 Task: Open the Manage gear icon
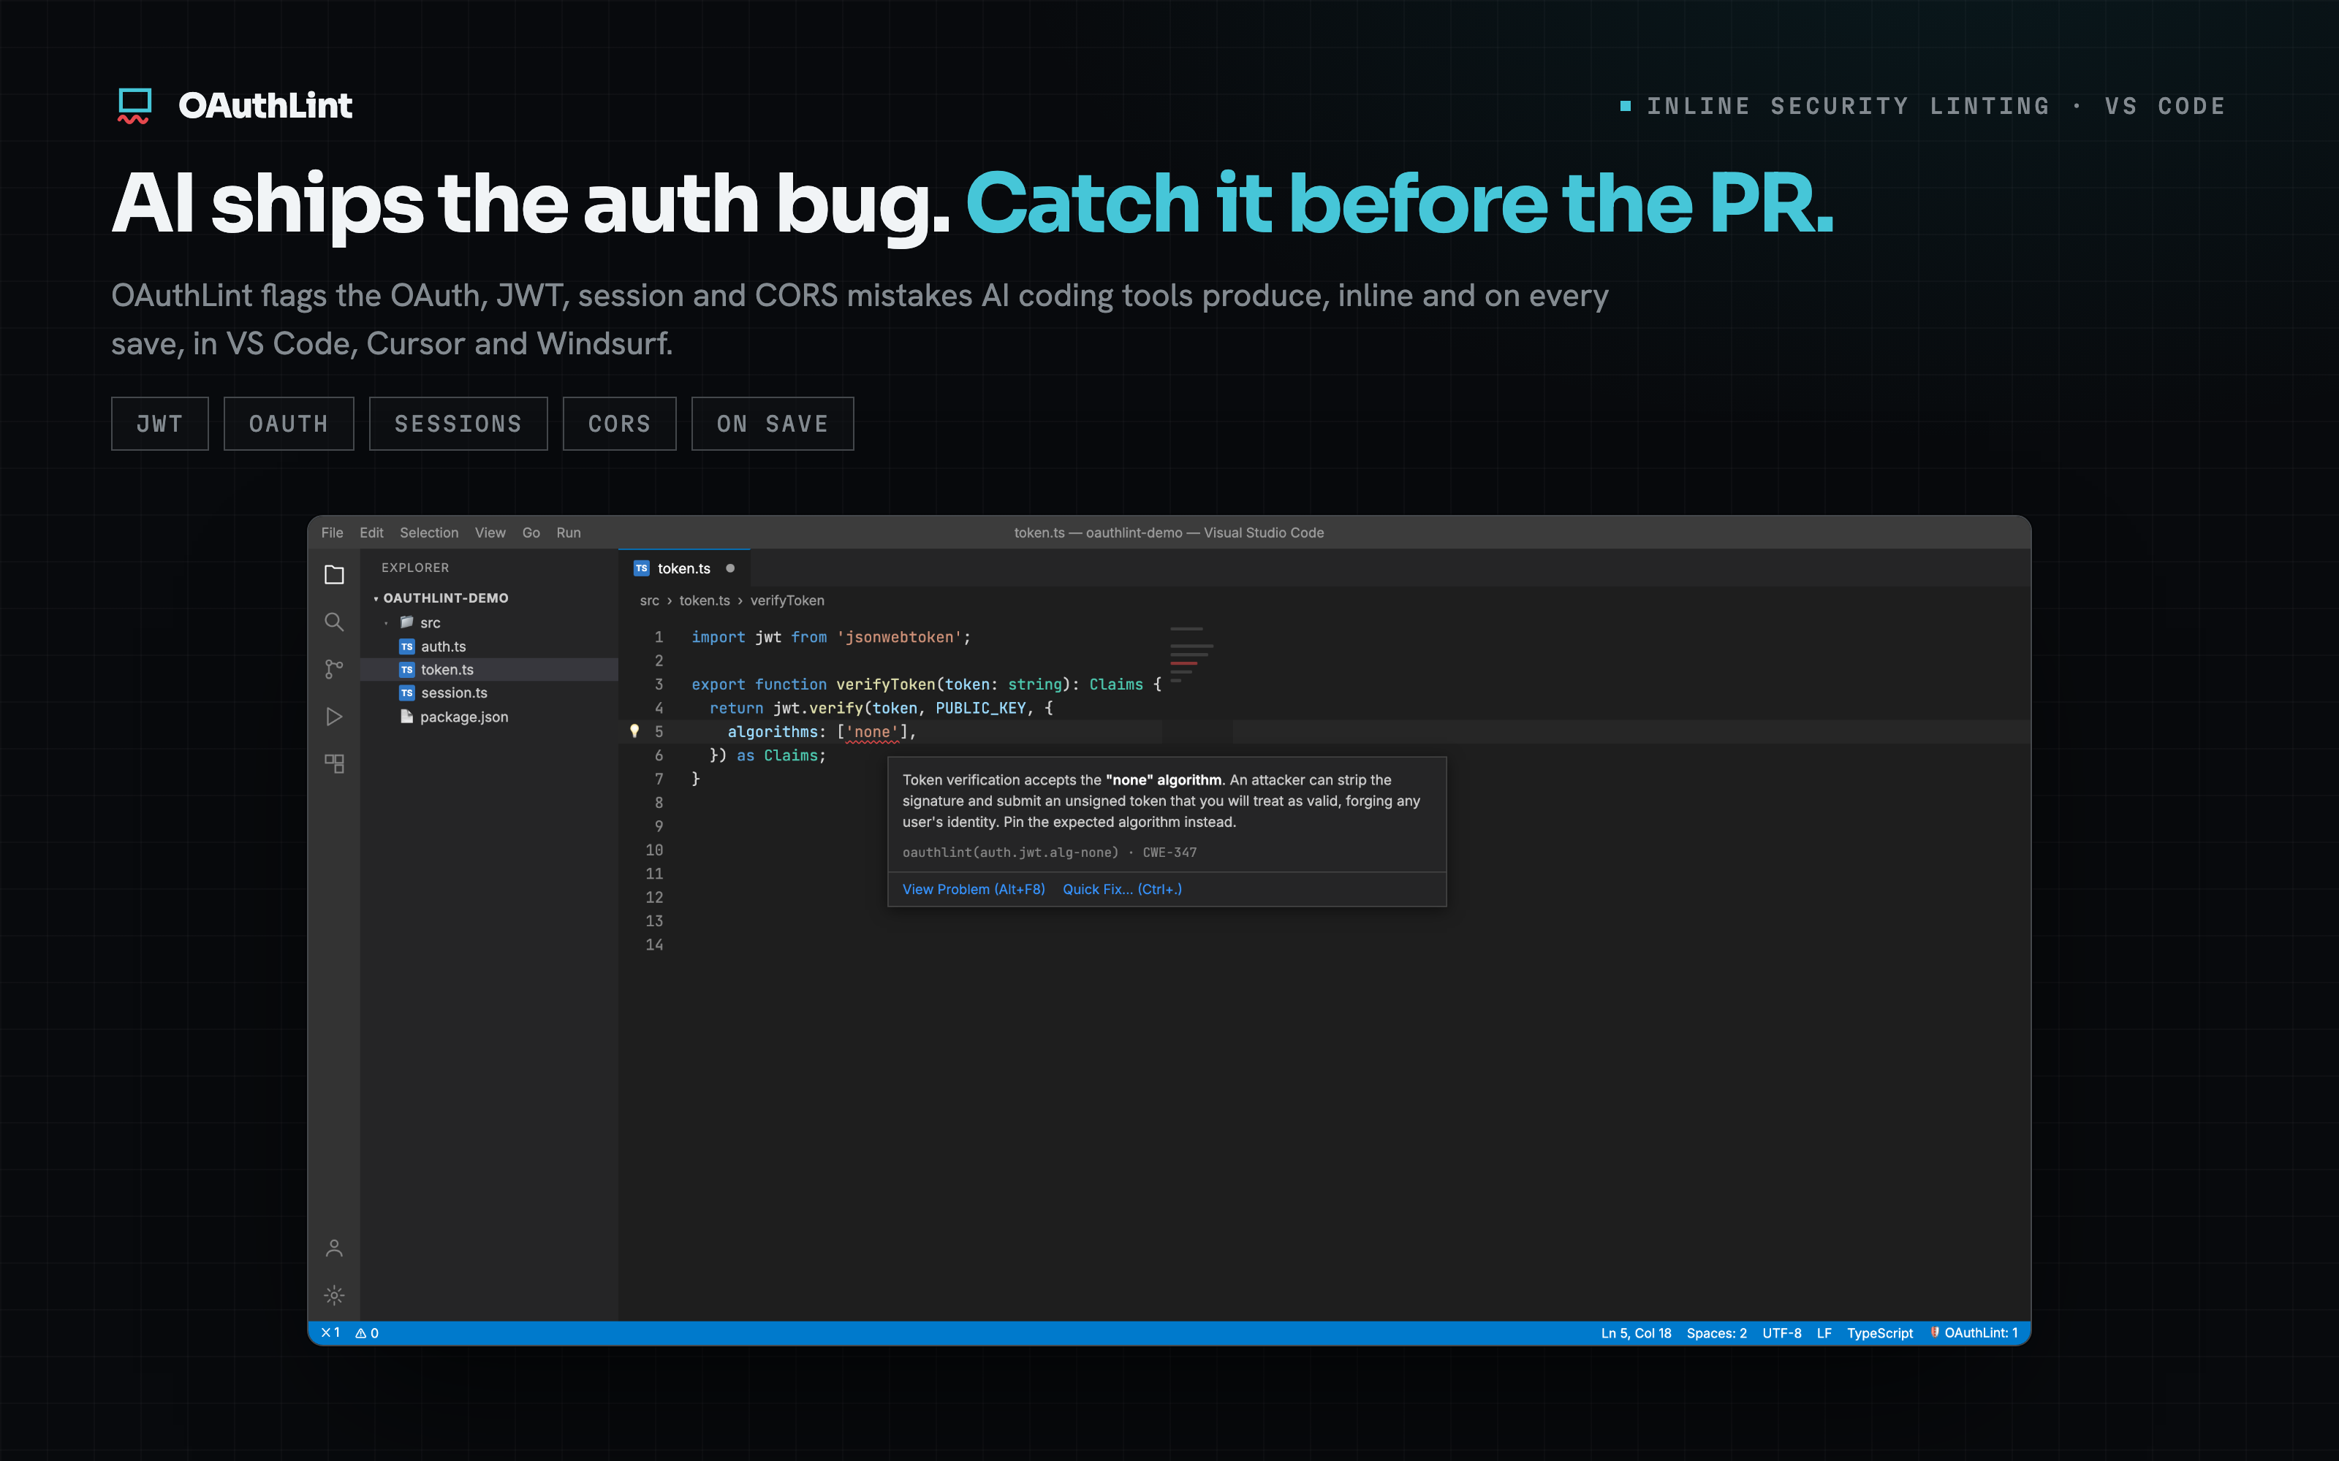point(333,1296)
